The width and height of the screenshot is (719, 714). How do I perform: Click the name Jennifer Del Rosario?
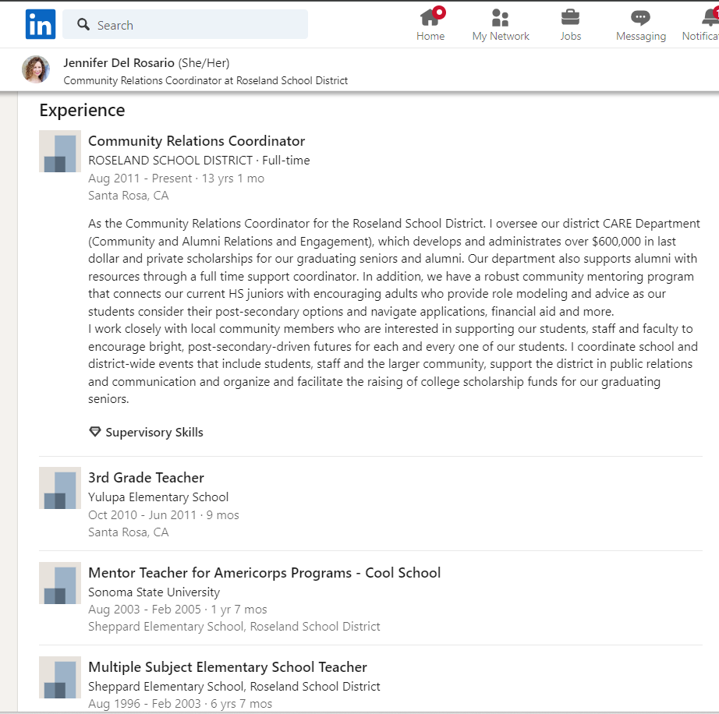119,63
